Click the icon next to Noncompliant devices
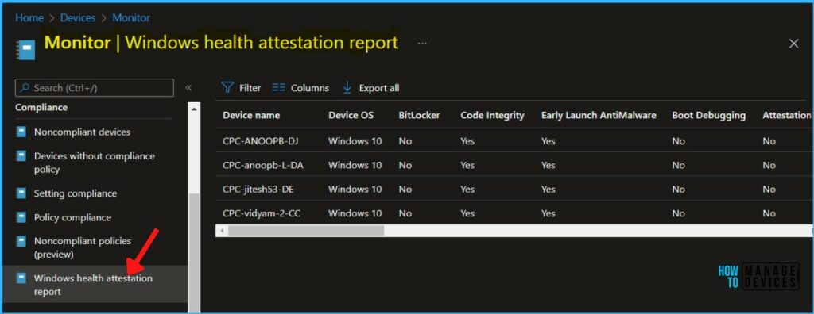The image size is (814, 314). (21, 132)
